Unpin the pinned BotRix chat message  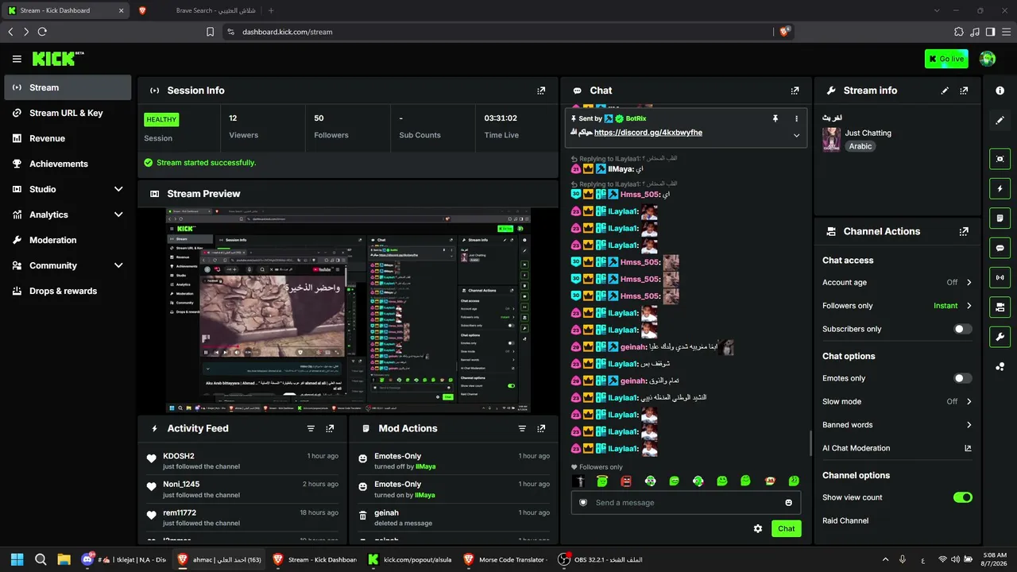pos(775,118)
